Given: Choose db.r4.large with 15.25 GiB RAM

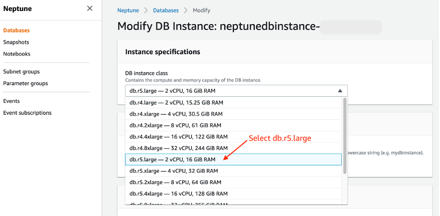Looking at the screenshot, I should coord(233,103).
